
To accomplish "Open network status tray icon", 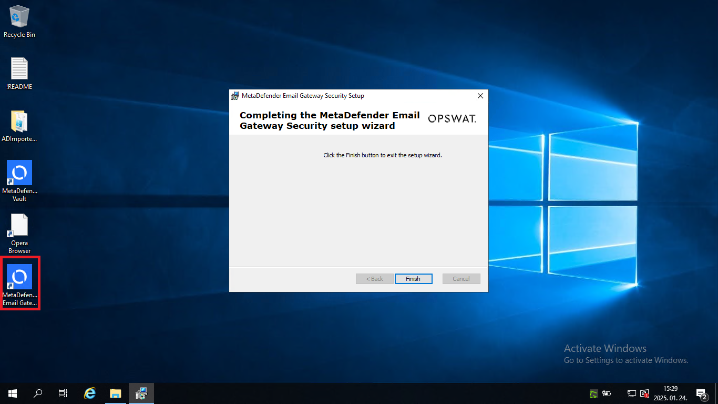I will 632,393.
